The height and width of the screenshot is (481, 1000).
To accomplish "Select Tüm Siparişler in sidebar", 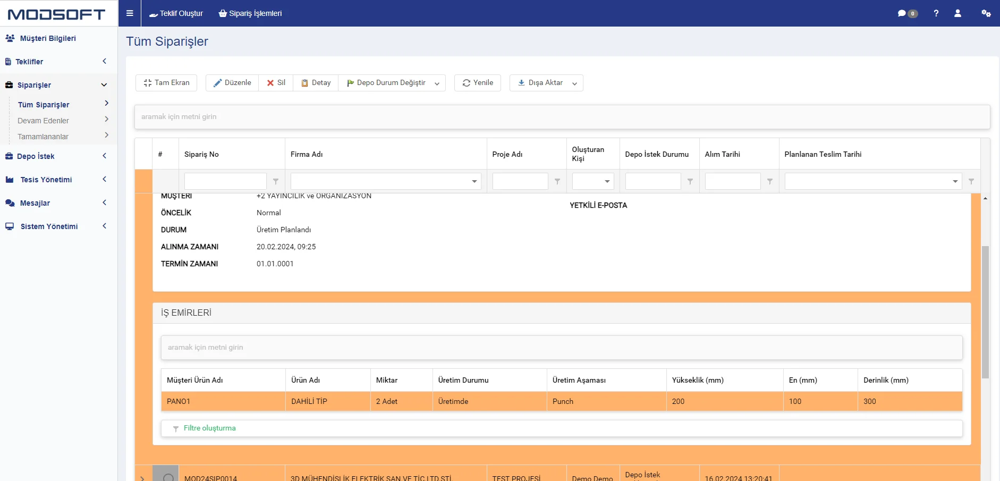I will tap(44, 105).
